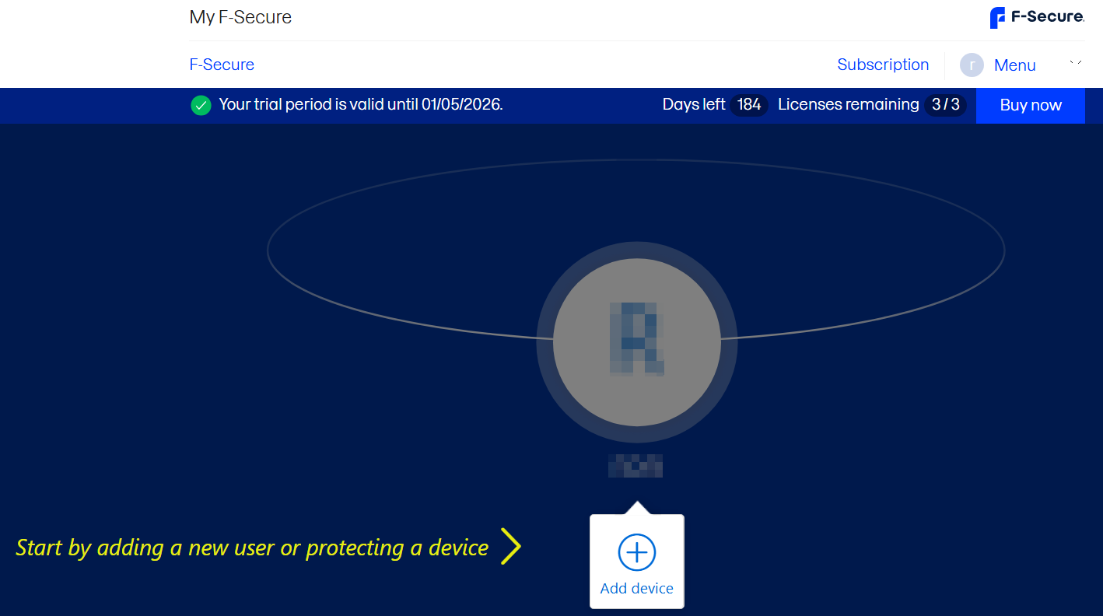Expand the Menu dropdown chevron
The image size is (1103, 616).
pos(1076,64)
